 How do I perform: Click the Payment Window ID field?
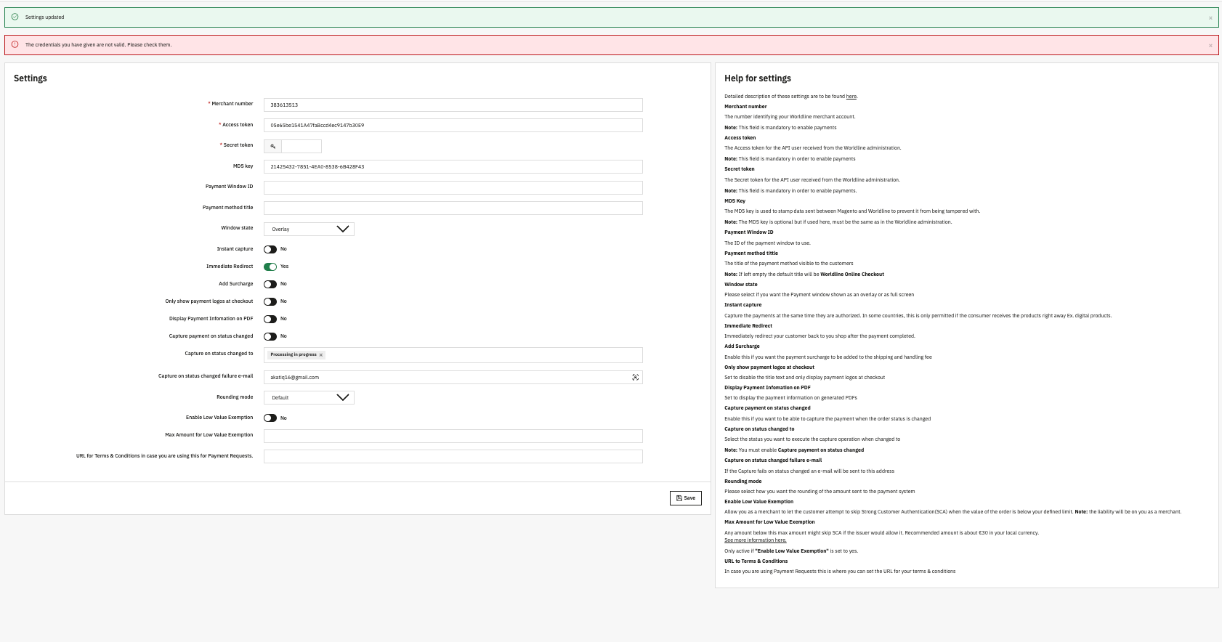pyautogui.click(x=453, y=187)
